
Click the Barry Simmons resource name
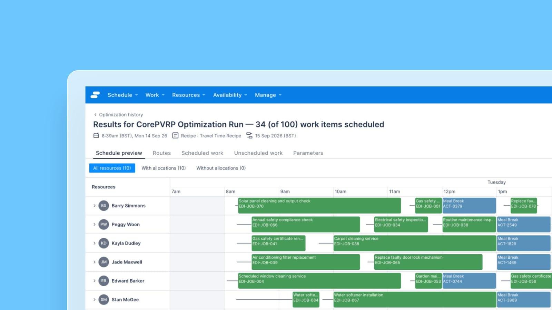[x=128, y=206]
